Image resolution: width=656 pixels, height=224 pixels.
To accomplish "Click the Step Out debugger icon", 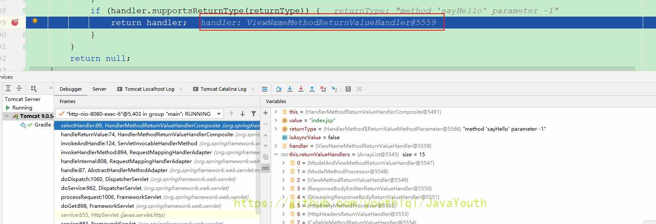I will click(x=312, y=89).
